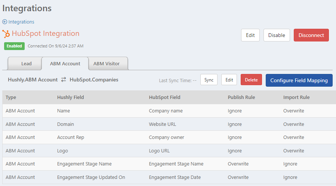Click ABM Account type in Account Rep row
Image resolution: width=336 pixels, height=186 pixels.
20,137
